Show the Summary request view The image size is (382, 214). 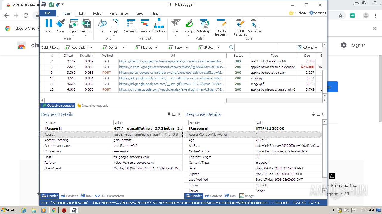click(x=131, y=26)
